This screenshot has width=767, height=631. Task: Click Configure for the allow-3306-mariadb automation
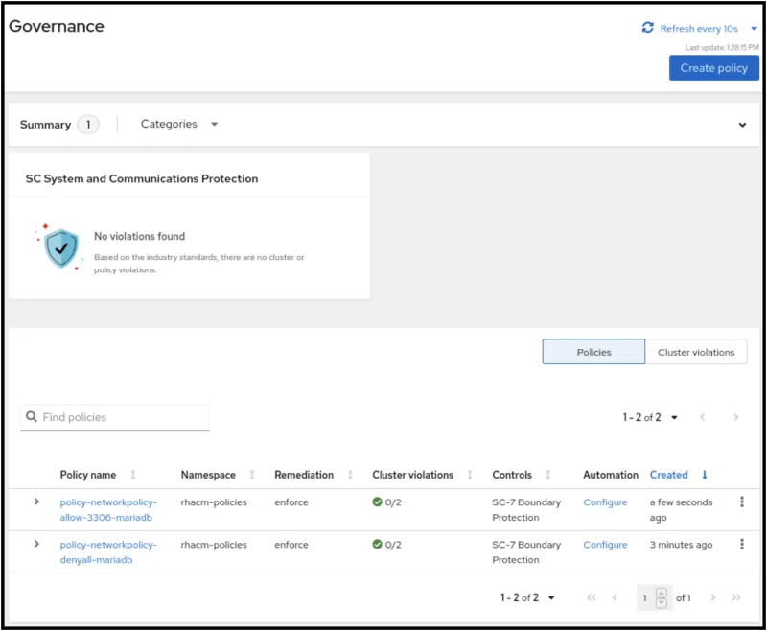pyautogui.click(x=605, y=502)
